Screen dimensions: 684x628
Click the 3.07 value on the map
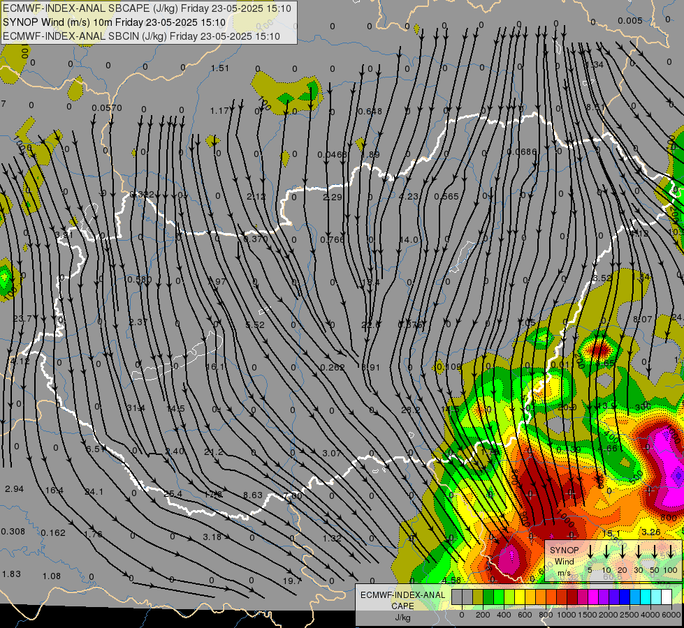point(332,454)
